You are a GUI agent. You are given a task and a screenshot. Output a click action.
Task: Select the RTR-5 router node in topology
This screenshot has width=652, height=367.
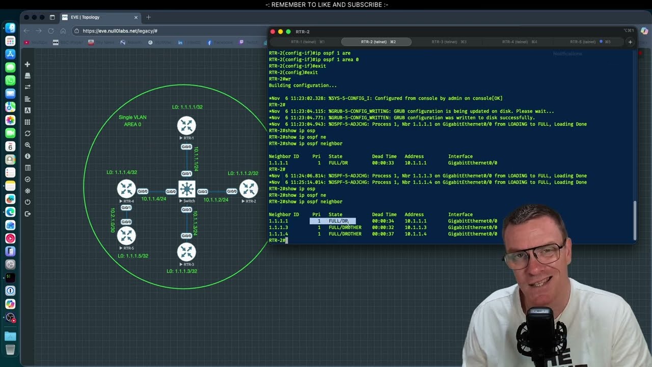[x=126, y=235]
